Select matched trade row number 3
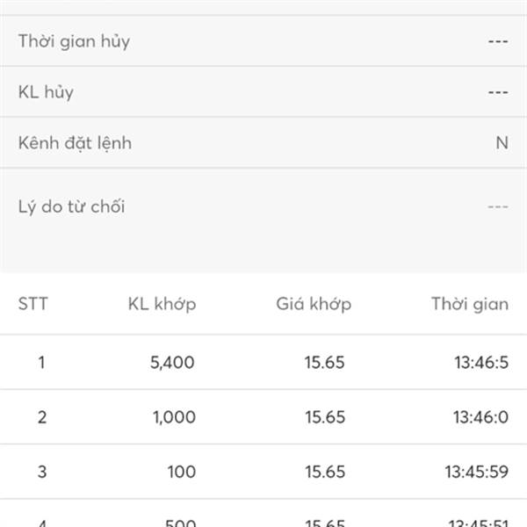The width and height of the screenshot is (527, 527). [x=263, y=472]
